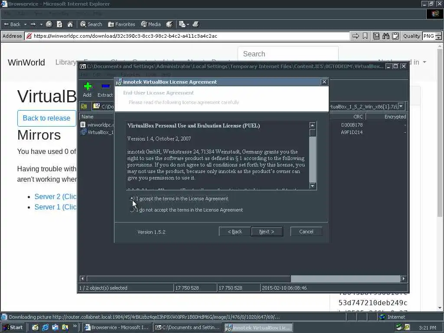
Task: Open Favorites in IE toolbar
Action: [x=121, y=24]
